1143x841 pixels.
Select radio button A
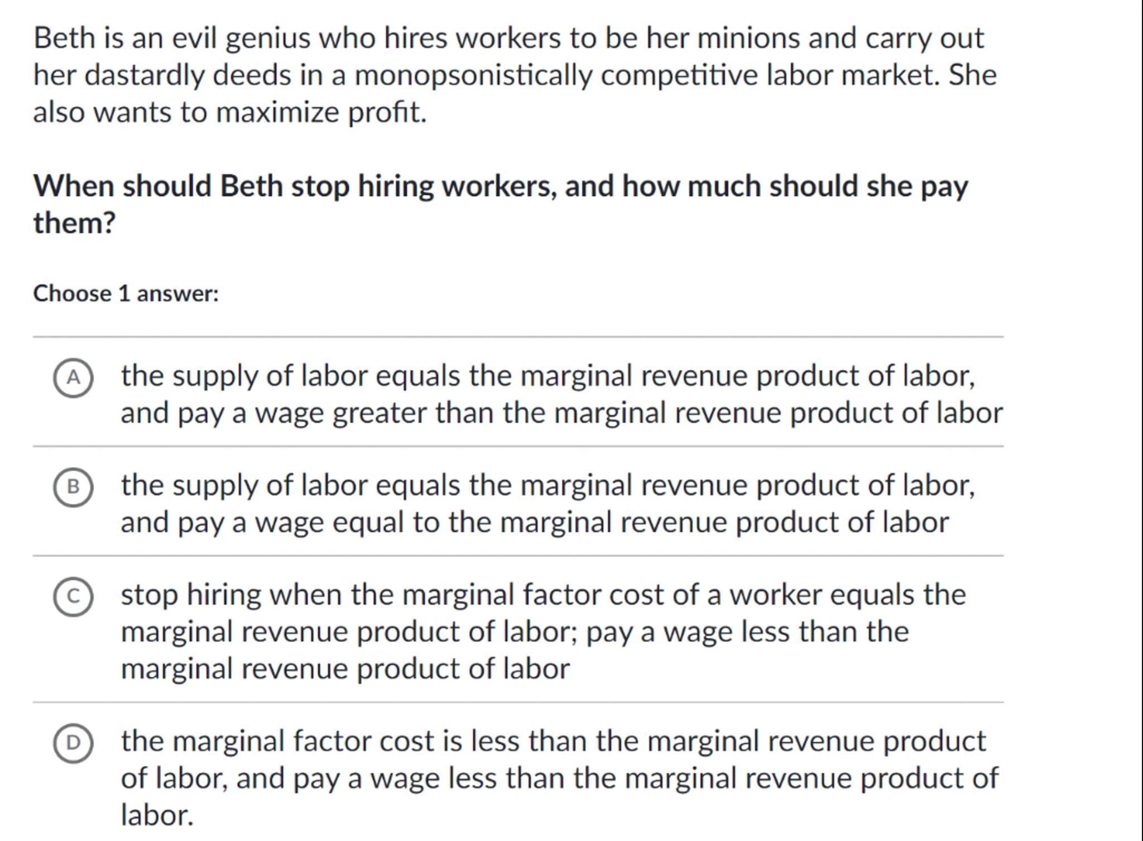(73, 378)
